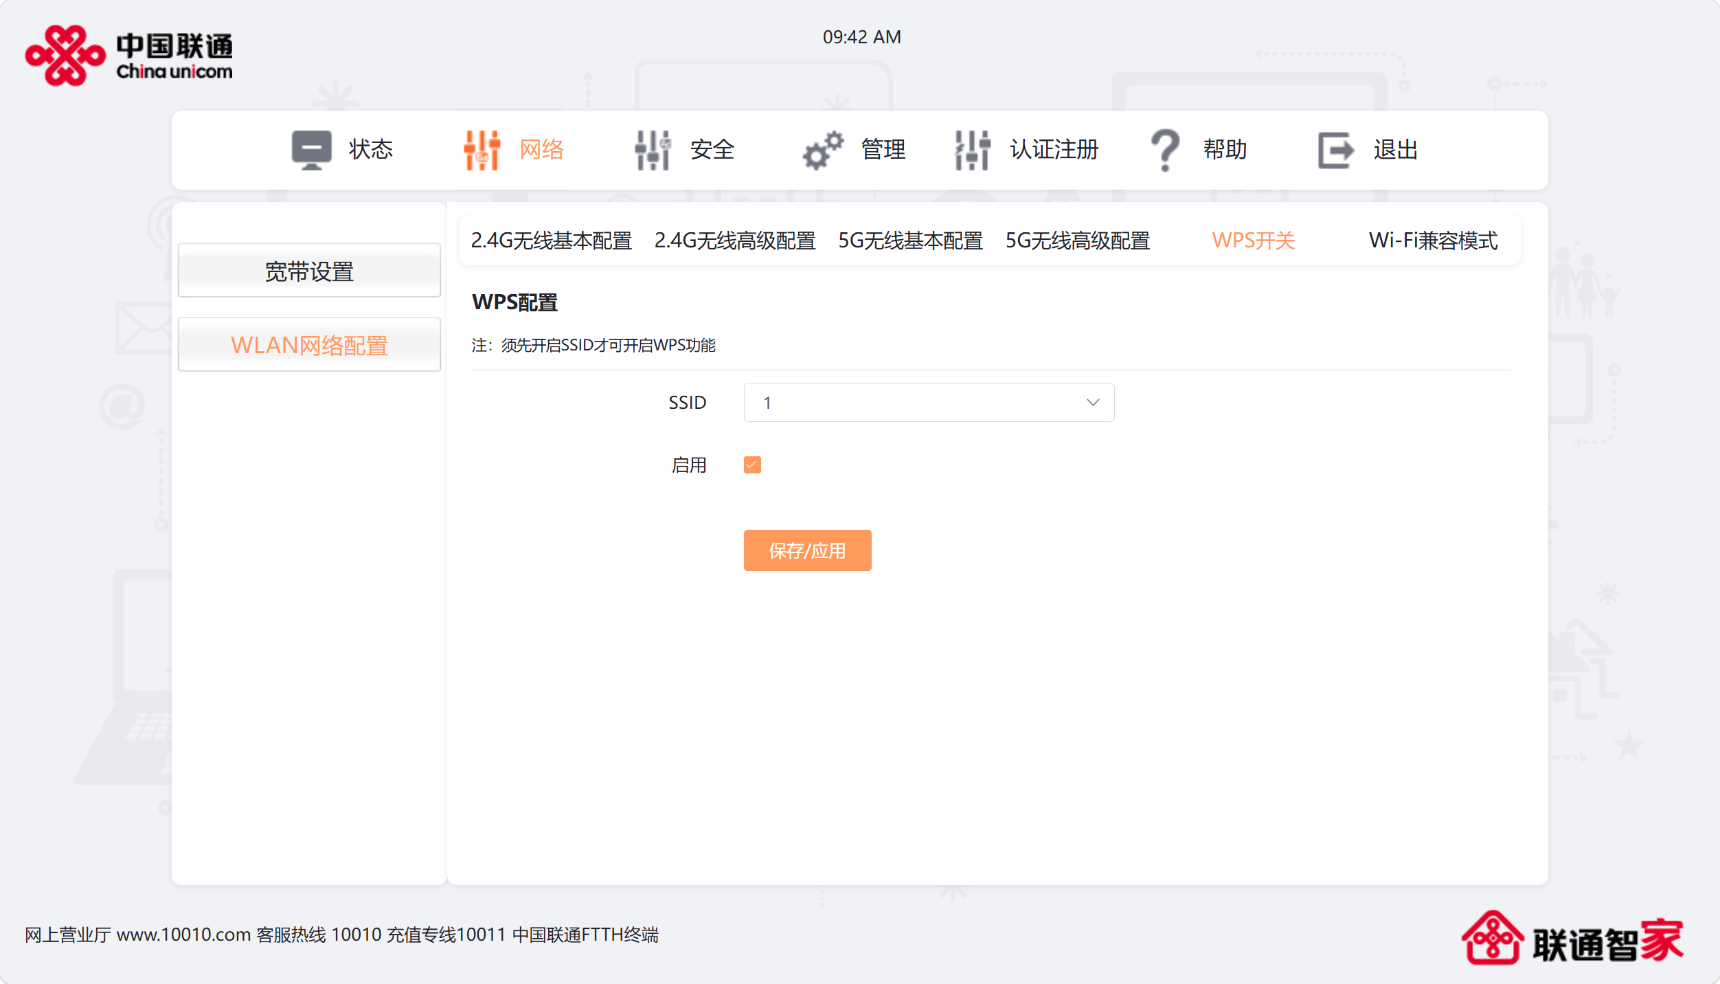Click the sliders icon beside 认证注册

[972, 149]
